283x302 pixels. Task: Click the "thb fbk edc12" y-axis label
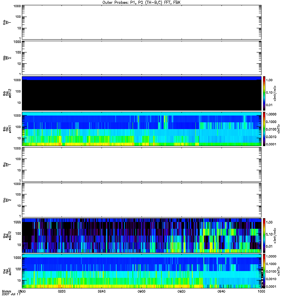pos(7,93)
